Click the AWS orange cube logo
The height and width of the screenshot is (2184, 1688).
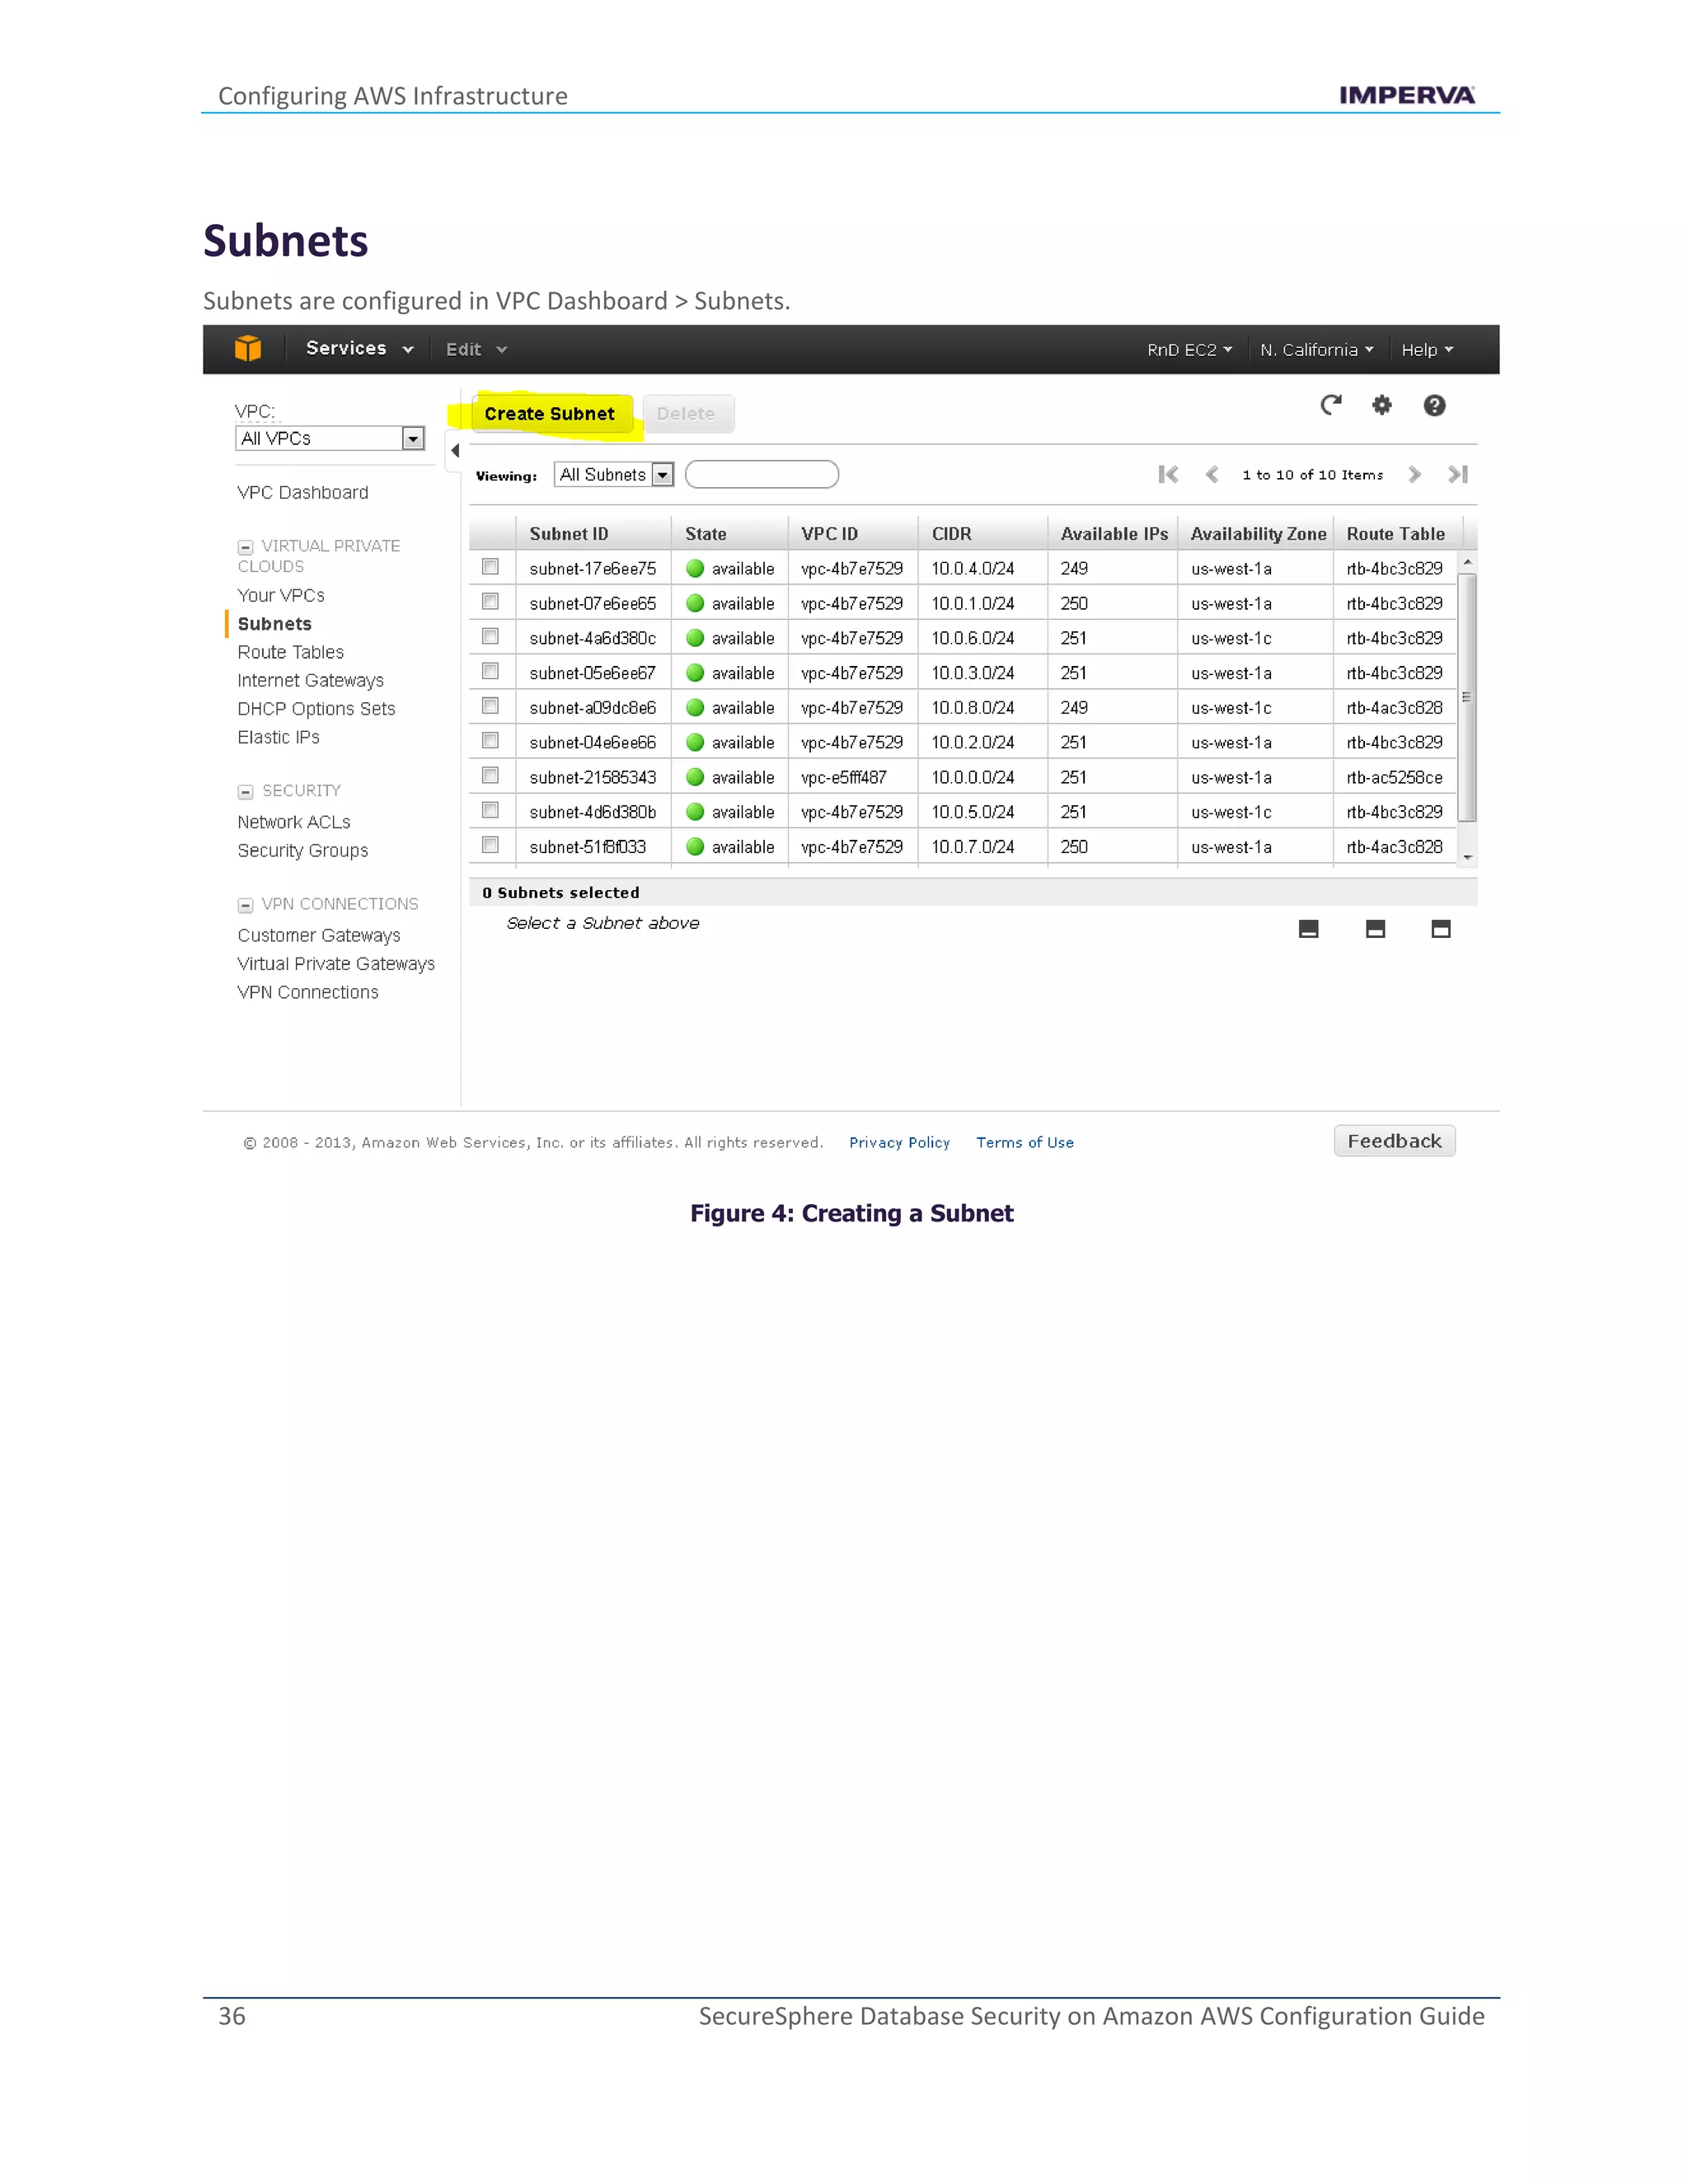pyautogui.click(x=248, y=348)
